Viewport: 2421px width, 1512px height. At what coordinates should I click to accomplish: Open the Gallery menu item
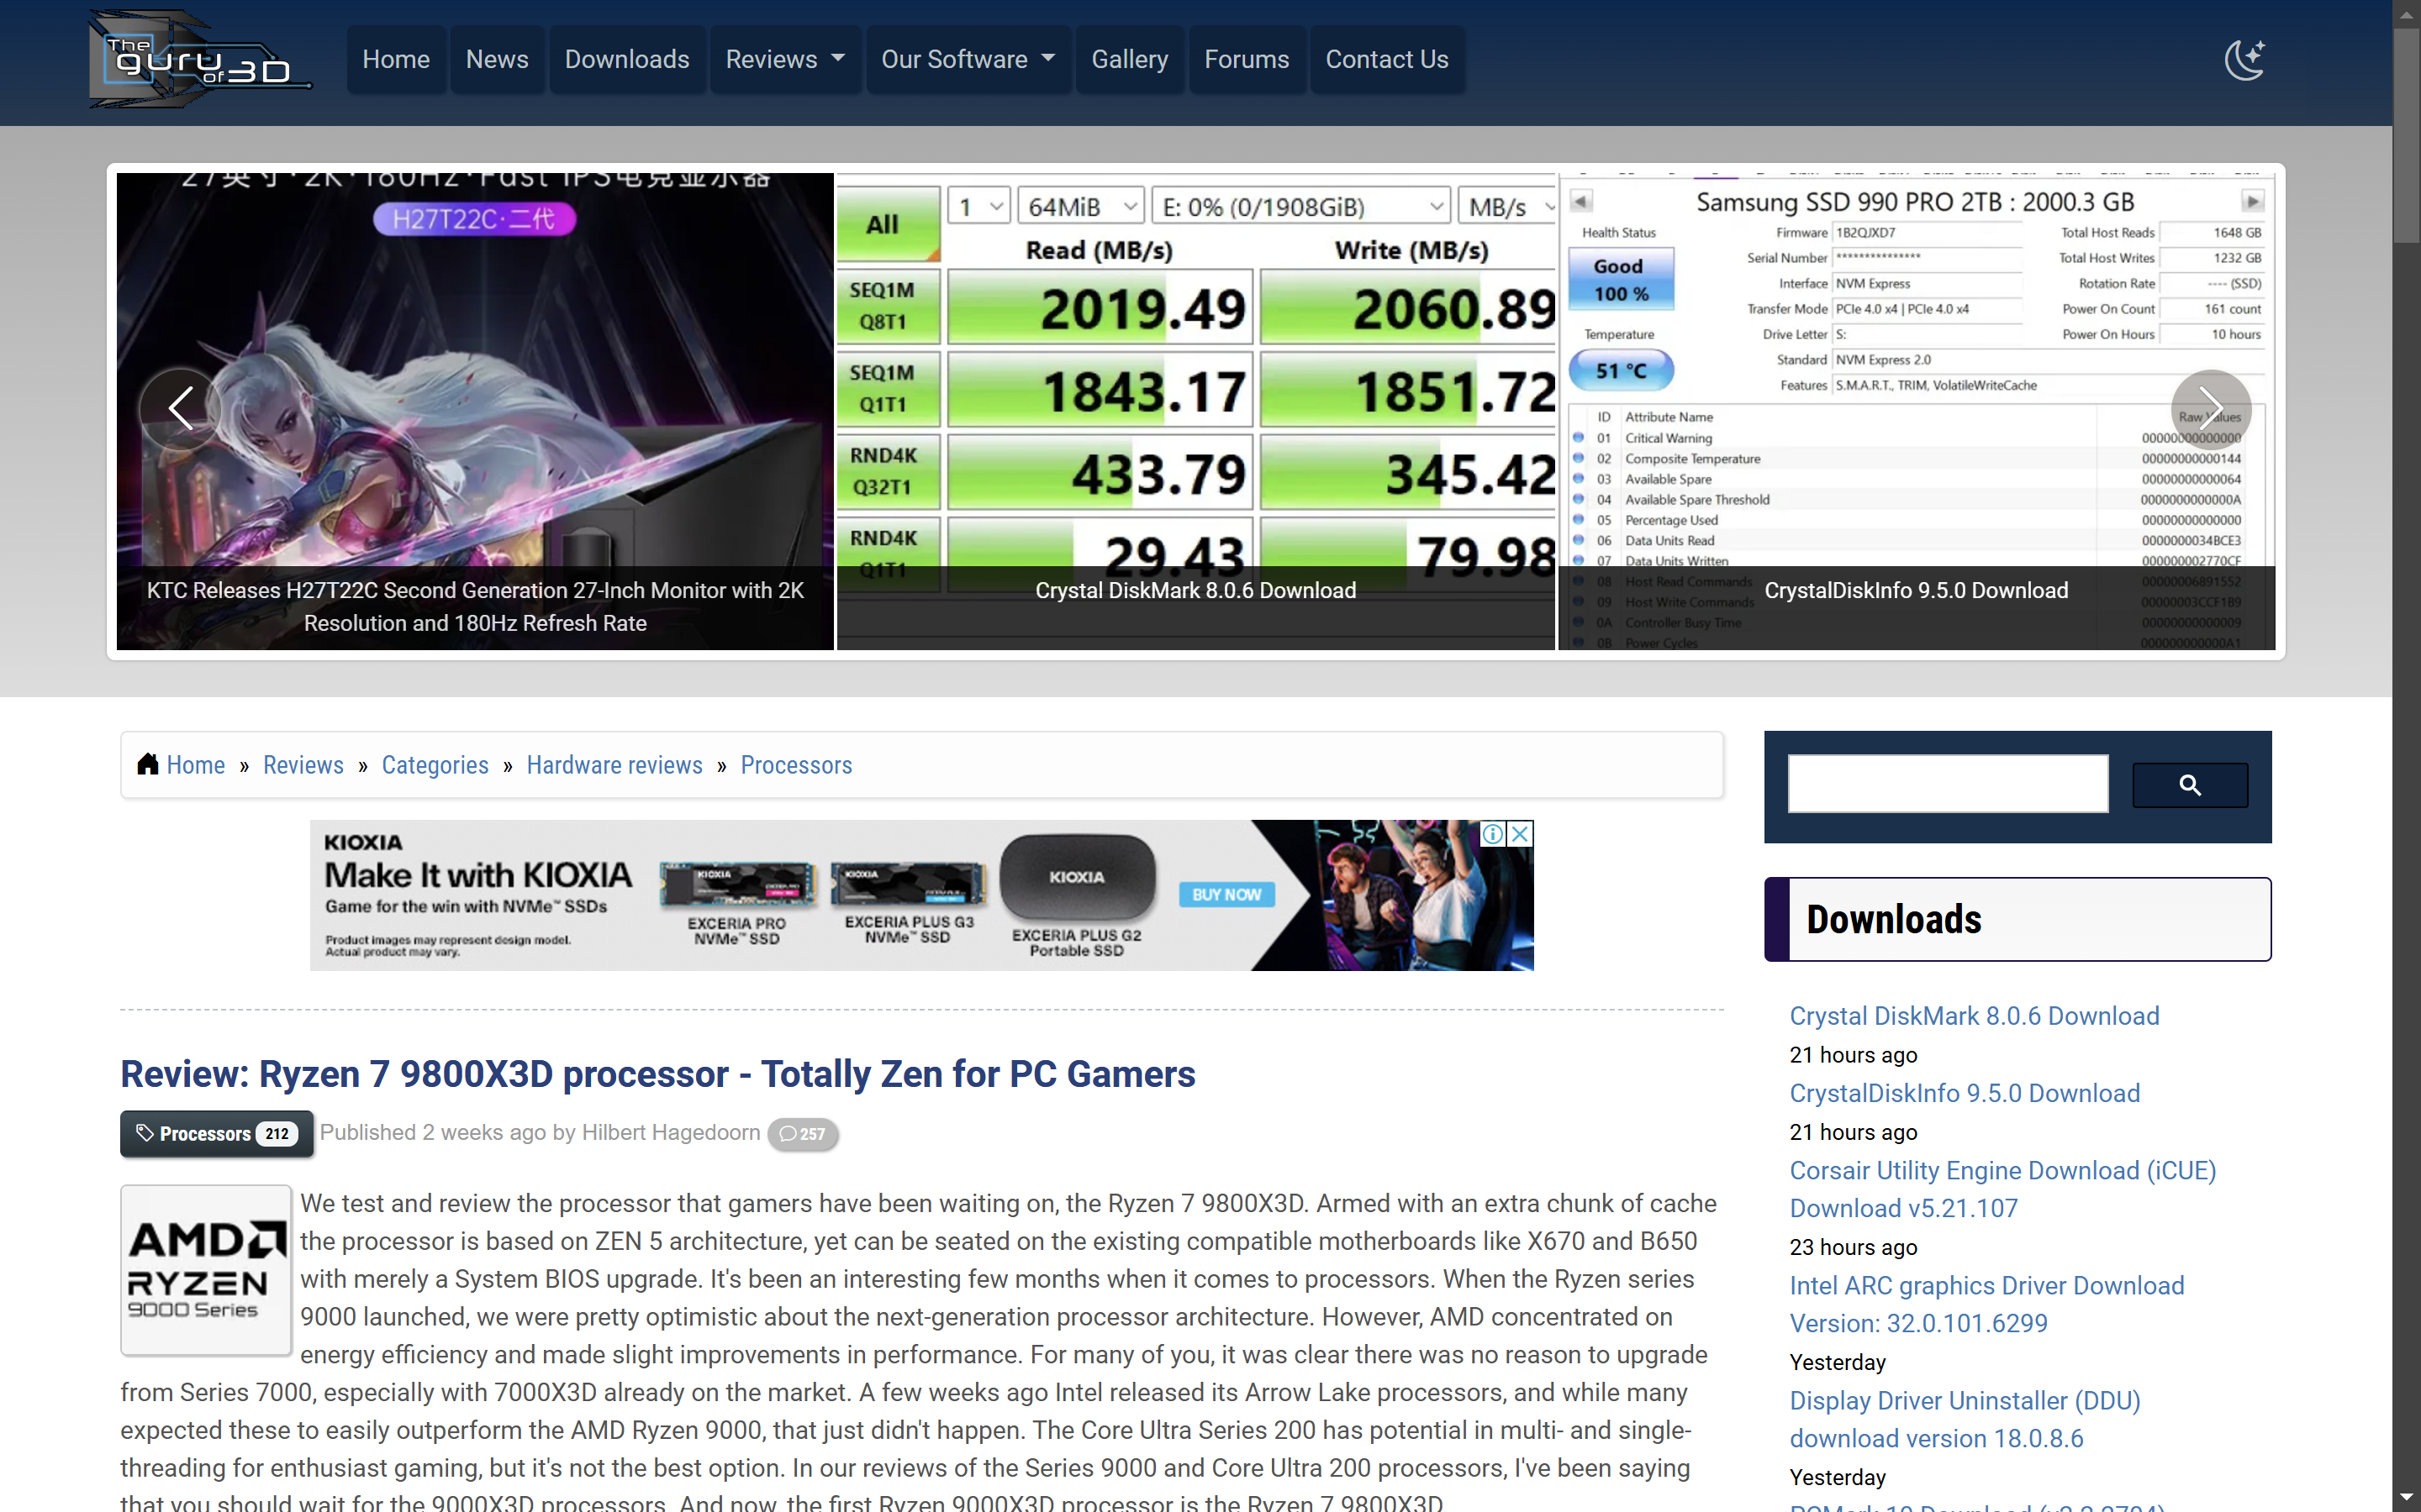coord(1130,60)
